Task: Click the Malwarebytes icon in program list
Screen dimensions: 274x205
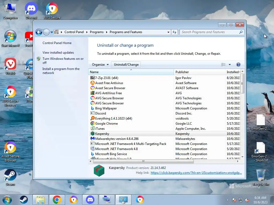Action: [92, 139]
